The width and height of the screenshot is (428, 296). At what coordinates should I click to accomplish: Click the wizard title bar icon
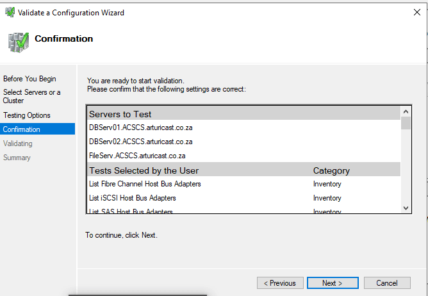[11, 12]
